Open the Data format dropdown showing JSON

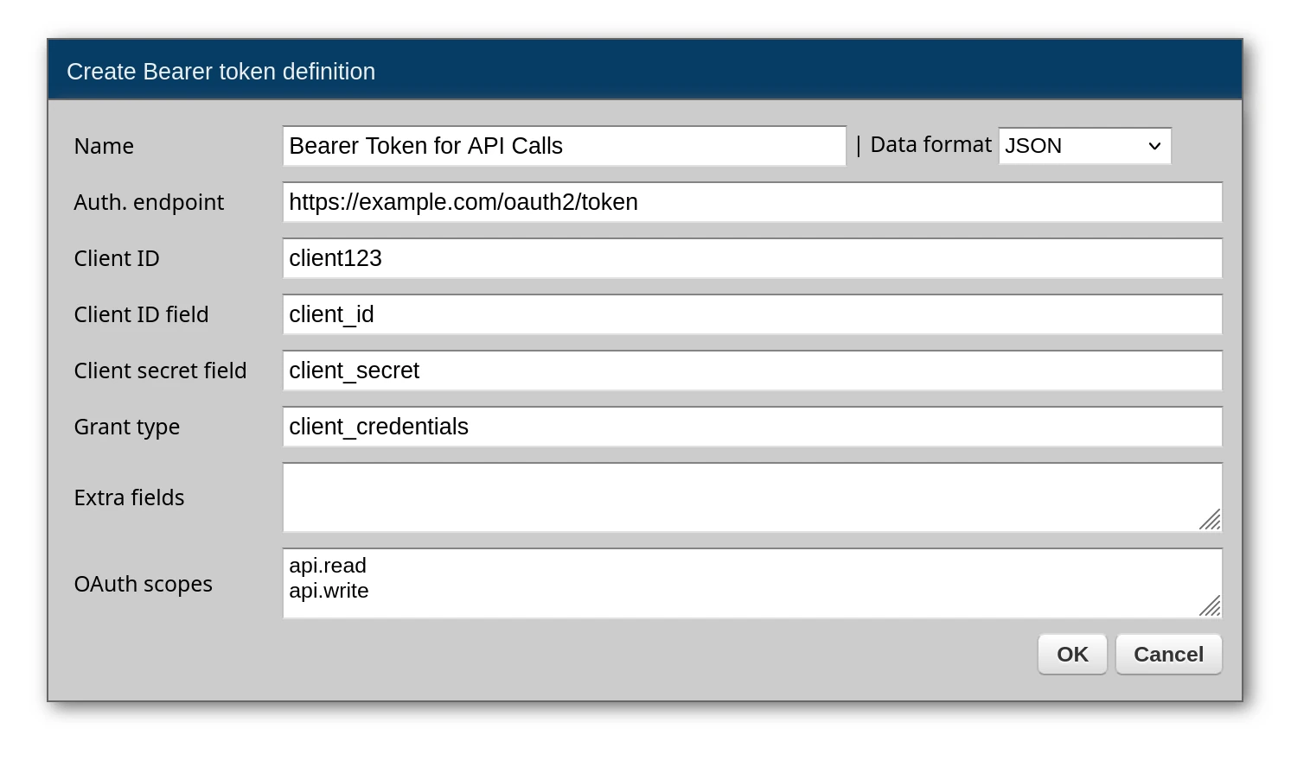coord(1084,146)
